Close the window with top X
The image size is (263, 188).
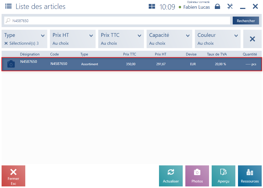coord(255,7)
